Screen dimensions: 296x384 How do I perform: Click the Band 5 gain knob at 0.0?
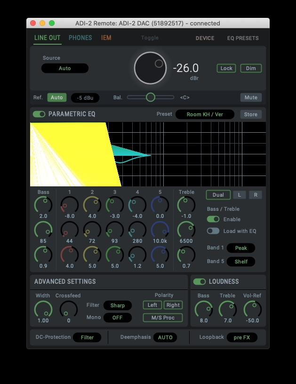(x=160, y=205)
